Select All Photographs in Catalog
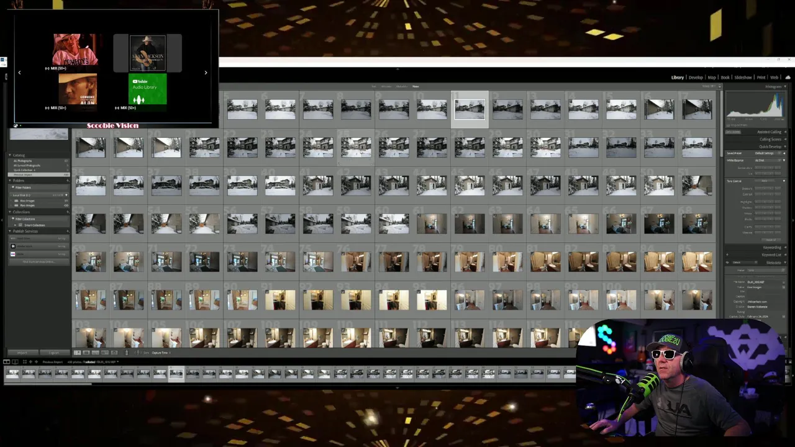 click(38, 161)
